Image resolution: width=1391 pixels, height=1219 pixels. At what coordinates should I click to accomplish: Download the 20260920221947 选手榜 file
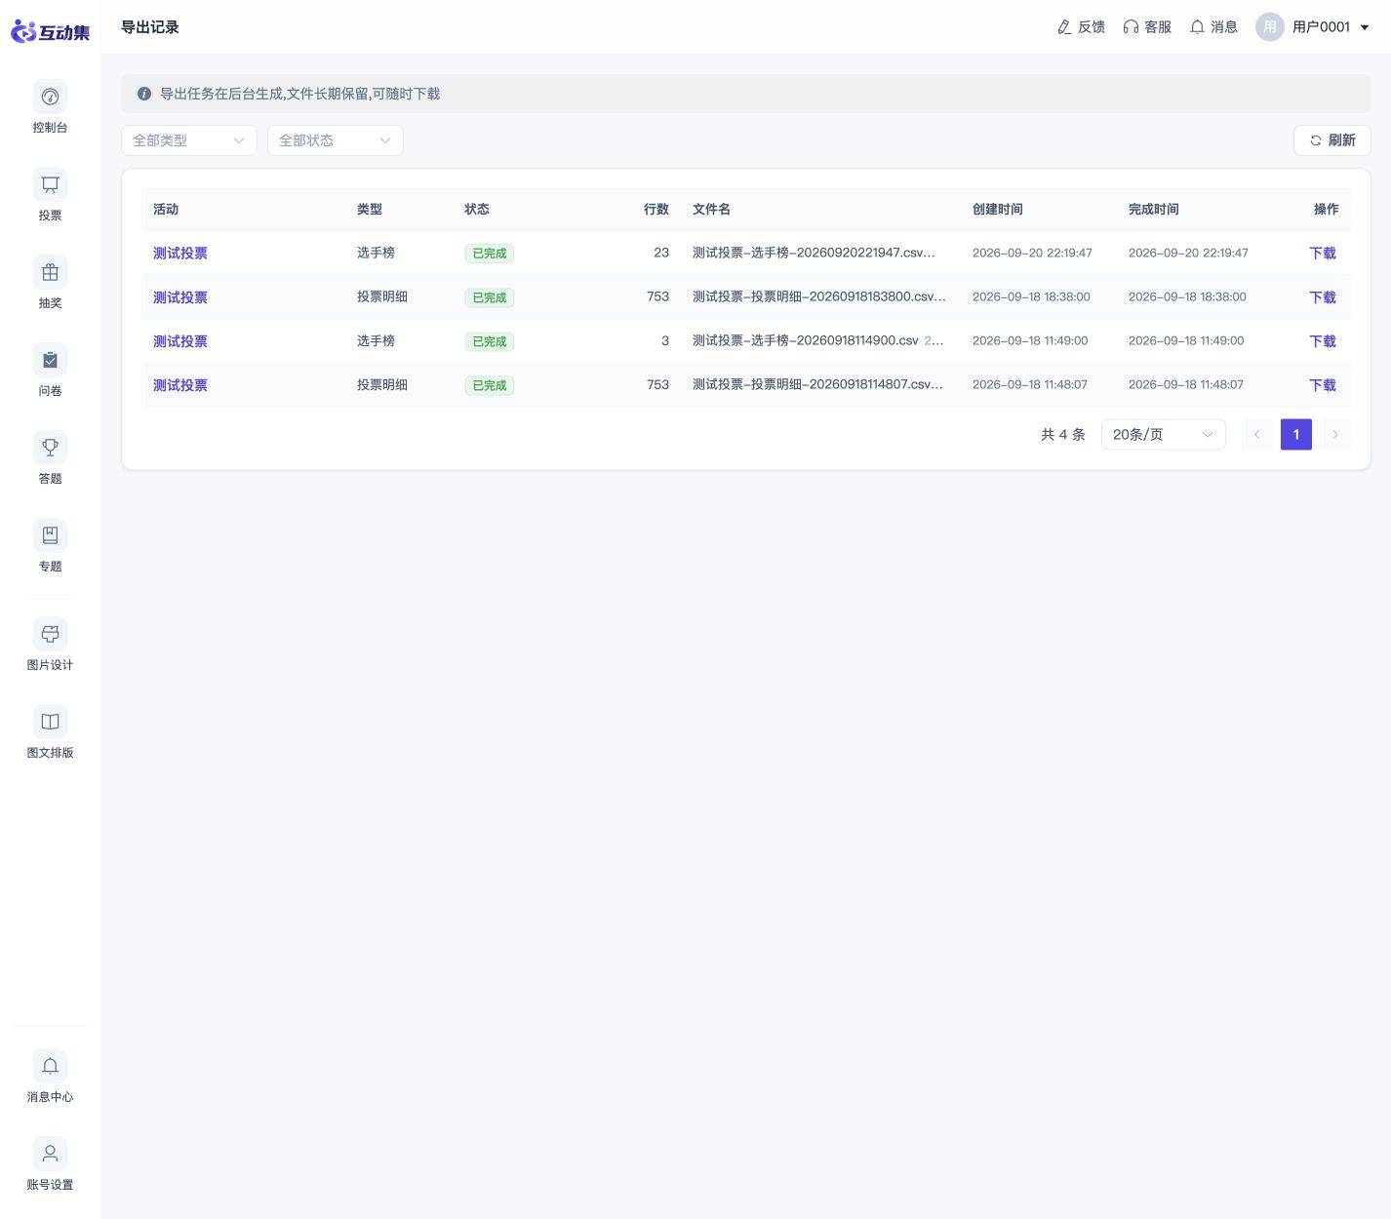click(1322, 253)
